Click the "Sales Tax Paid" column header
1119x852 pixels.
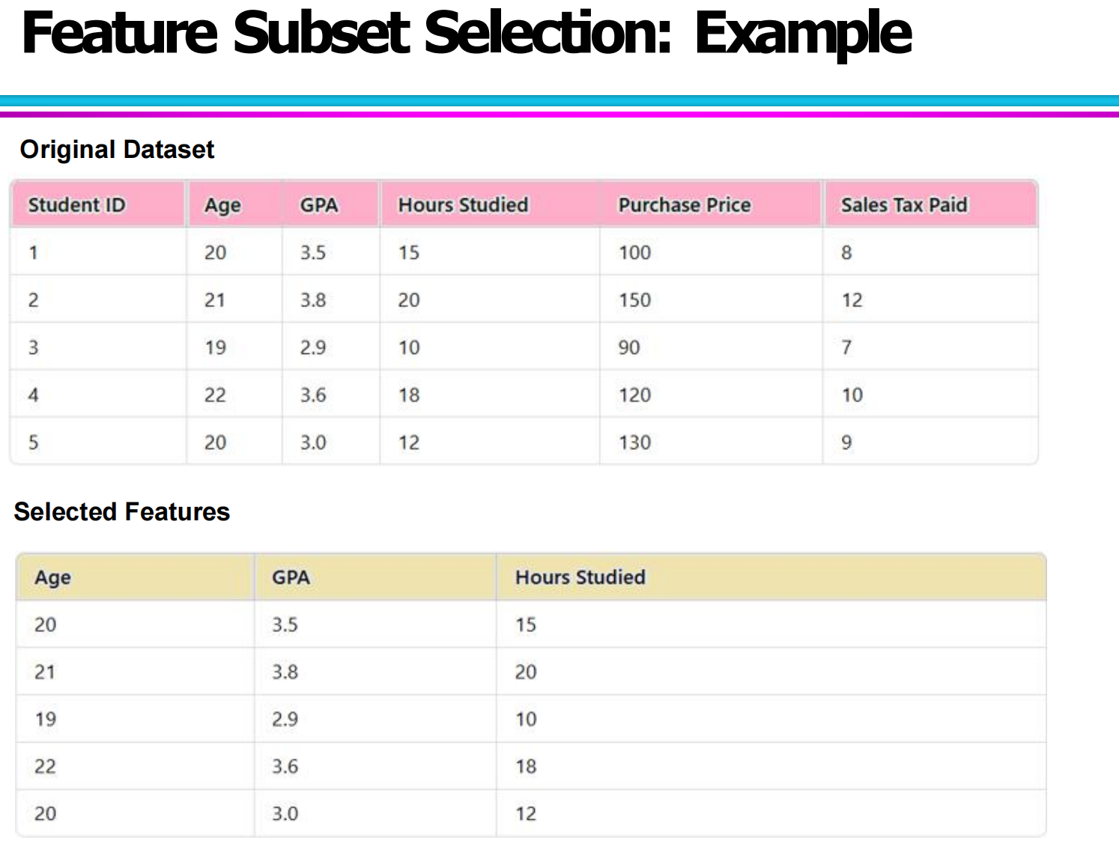tap(903, 205)
